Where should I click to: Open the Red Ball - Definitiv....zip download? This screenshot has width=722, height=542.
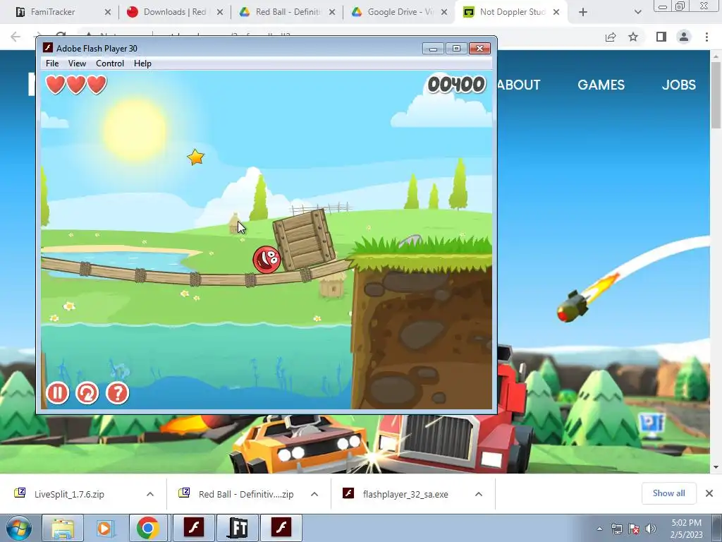click(246, 494)
